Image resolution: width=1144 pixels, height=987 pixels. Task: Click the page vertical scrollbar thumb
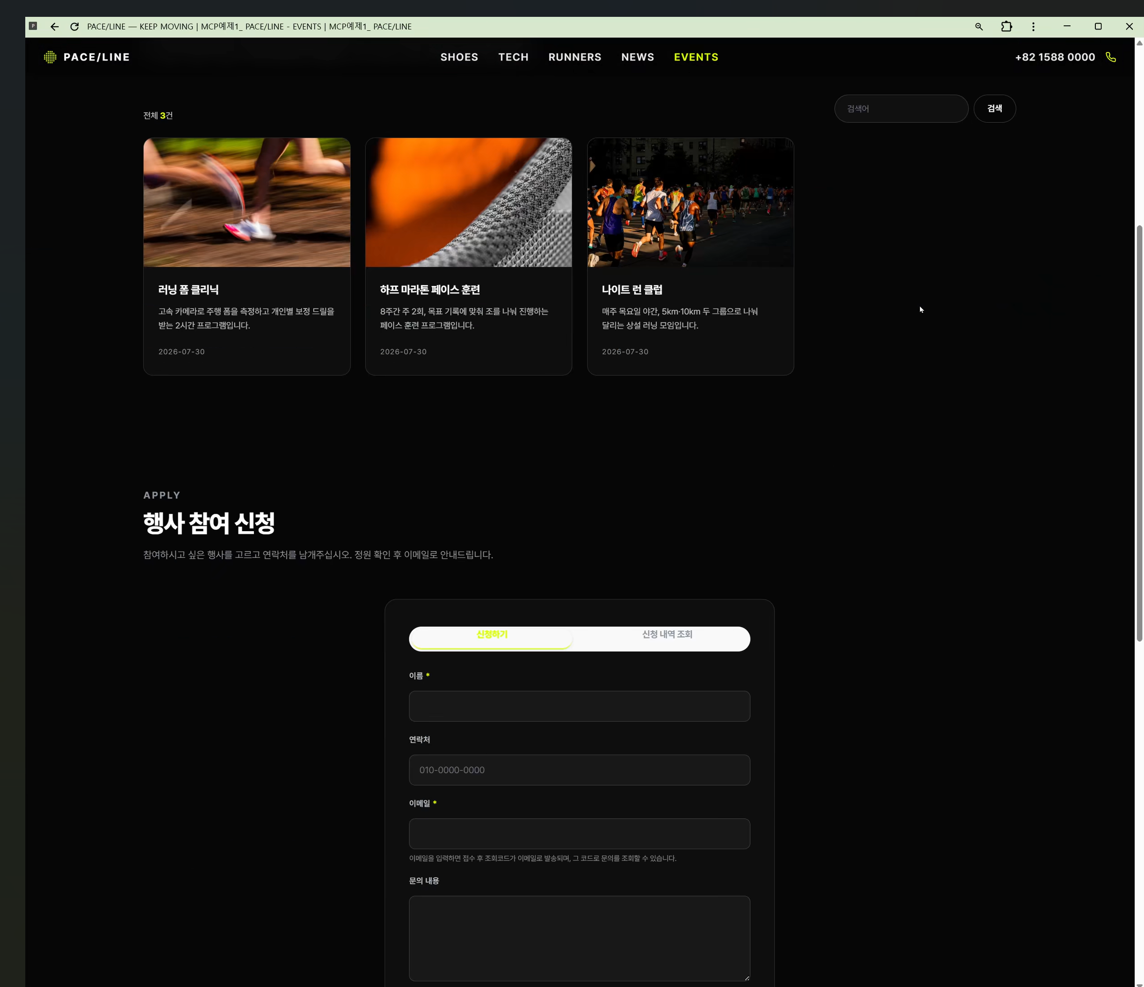pos(1139,433)
